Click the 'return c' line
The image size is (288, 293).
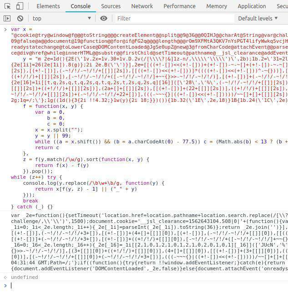(x=47, y=147)
